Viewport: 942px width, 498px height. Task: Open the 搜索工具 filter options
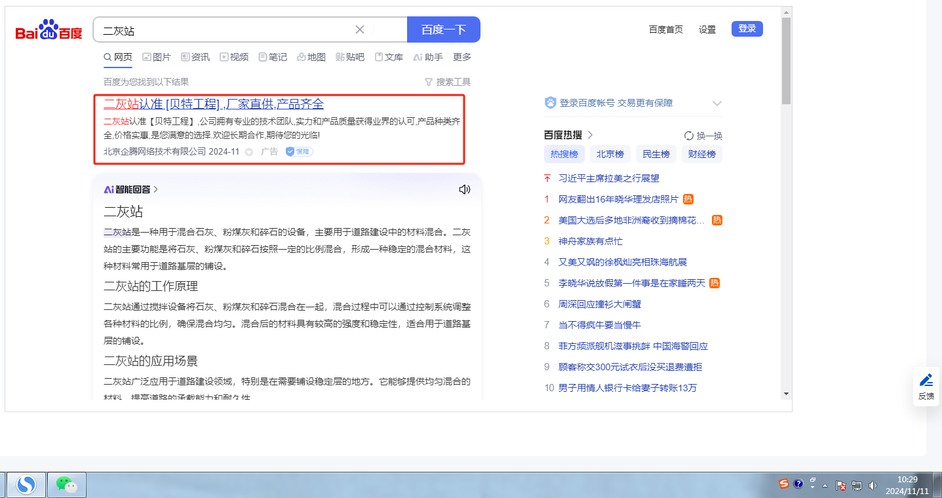pyautogui.click(x=448, y=82)
